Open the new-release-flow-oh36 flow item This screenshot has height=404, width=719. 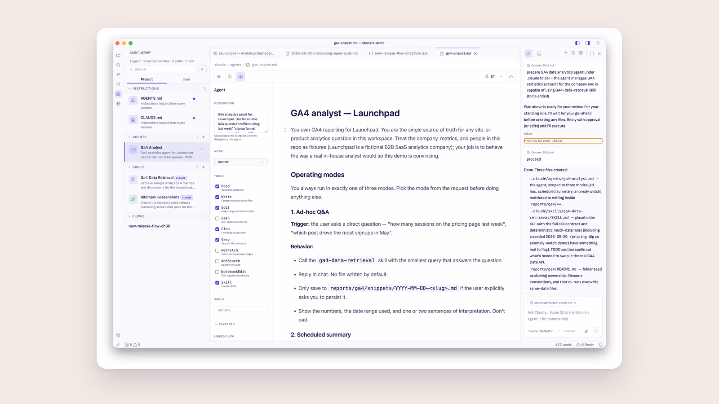click(150, 226)
